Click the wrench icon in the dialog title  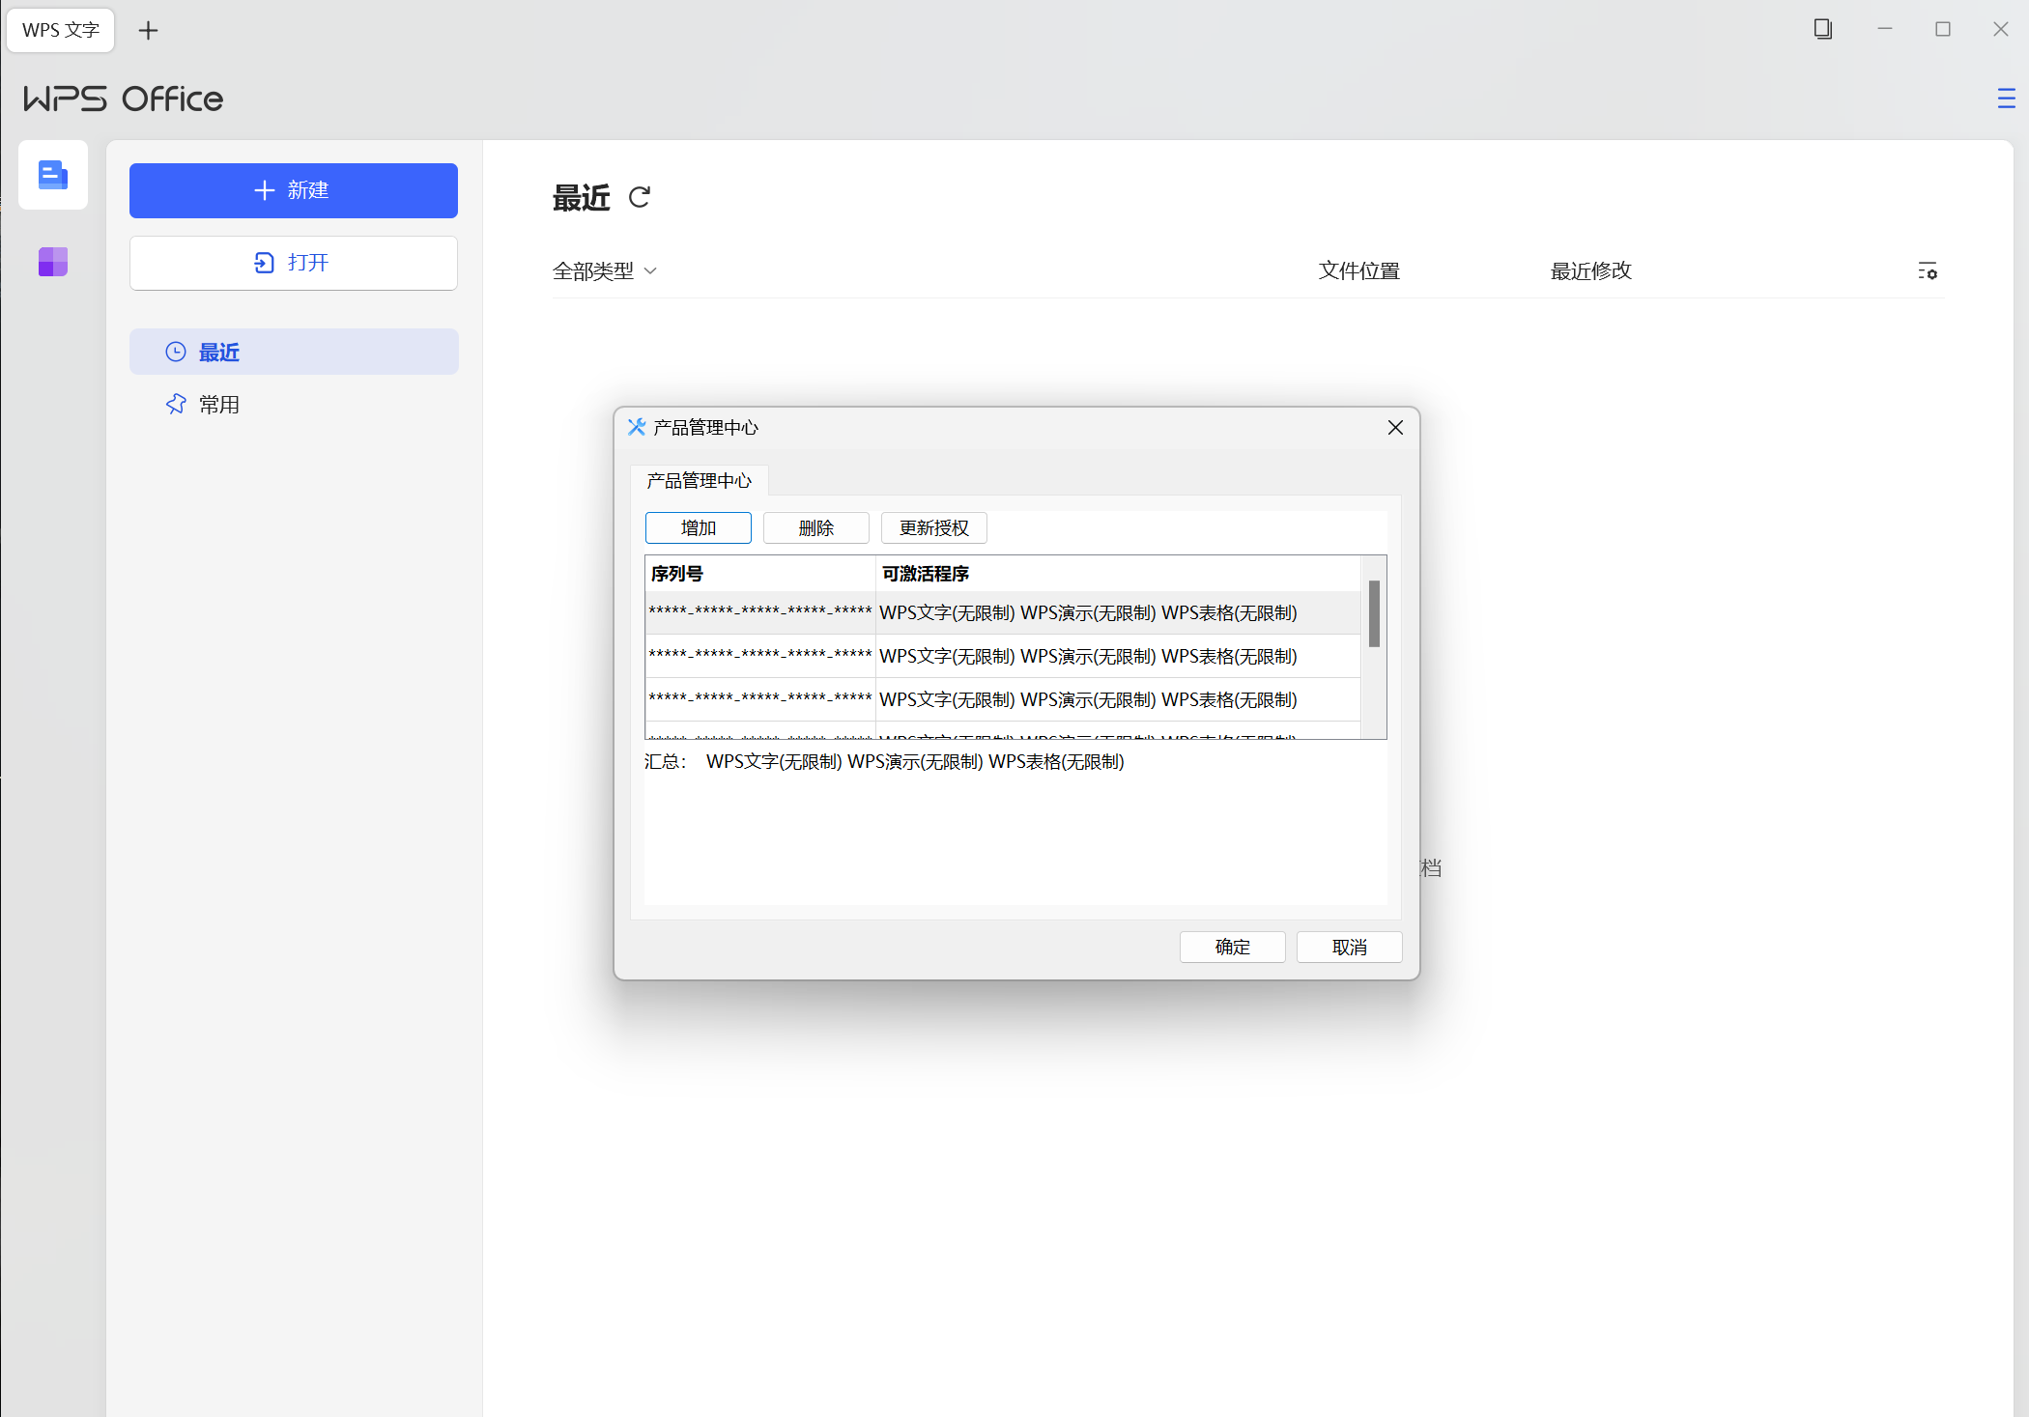(x=636, y=427)
